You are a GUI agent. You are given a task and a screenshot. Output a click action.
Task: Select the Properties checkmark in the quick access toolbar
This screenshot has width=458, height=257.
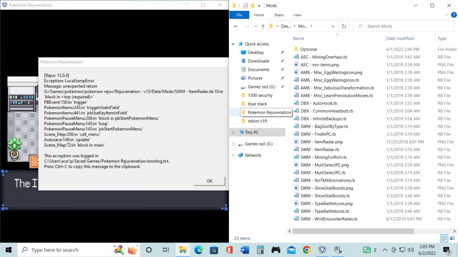pyautogui.click(x=245, y=5)
